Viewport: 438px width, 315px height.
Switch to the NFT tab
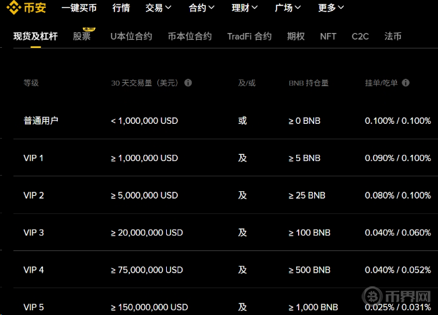[x=328, y=36]
